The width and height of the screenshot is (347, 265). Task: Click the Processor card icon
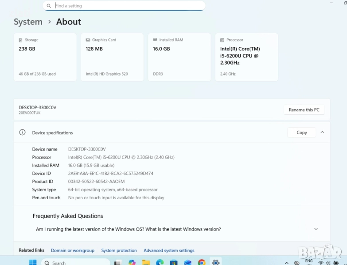coord(222,40)
